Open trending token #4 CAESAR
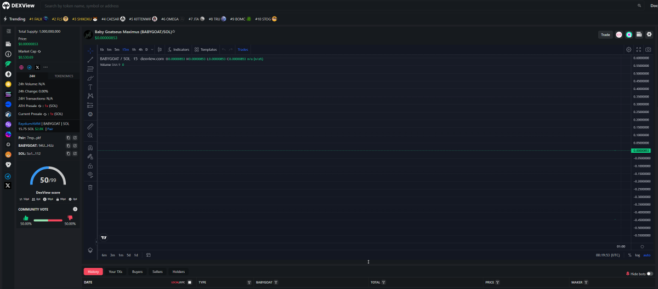 tap(113, 19)
